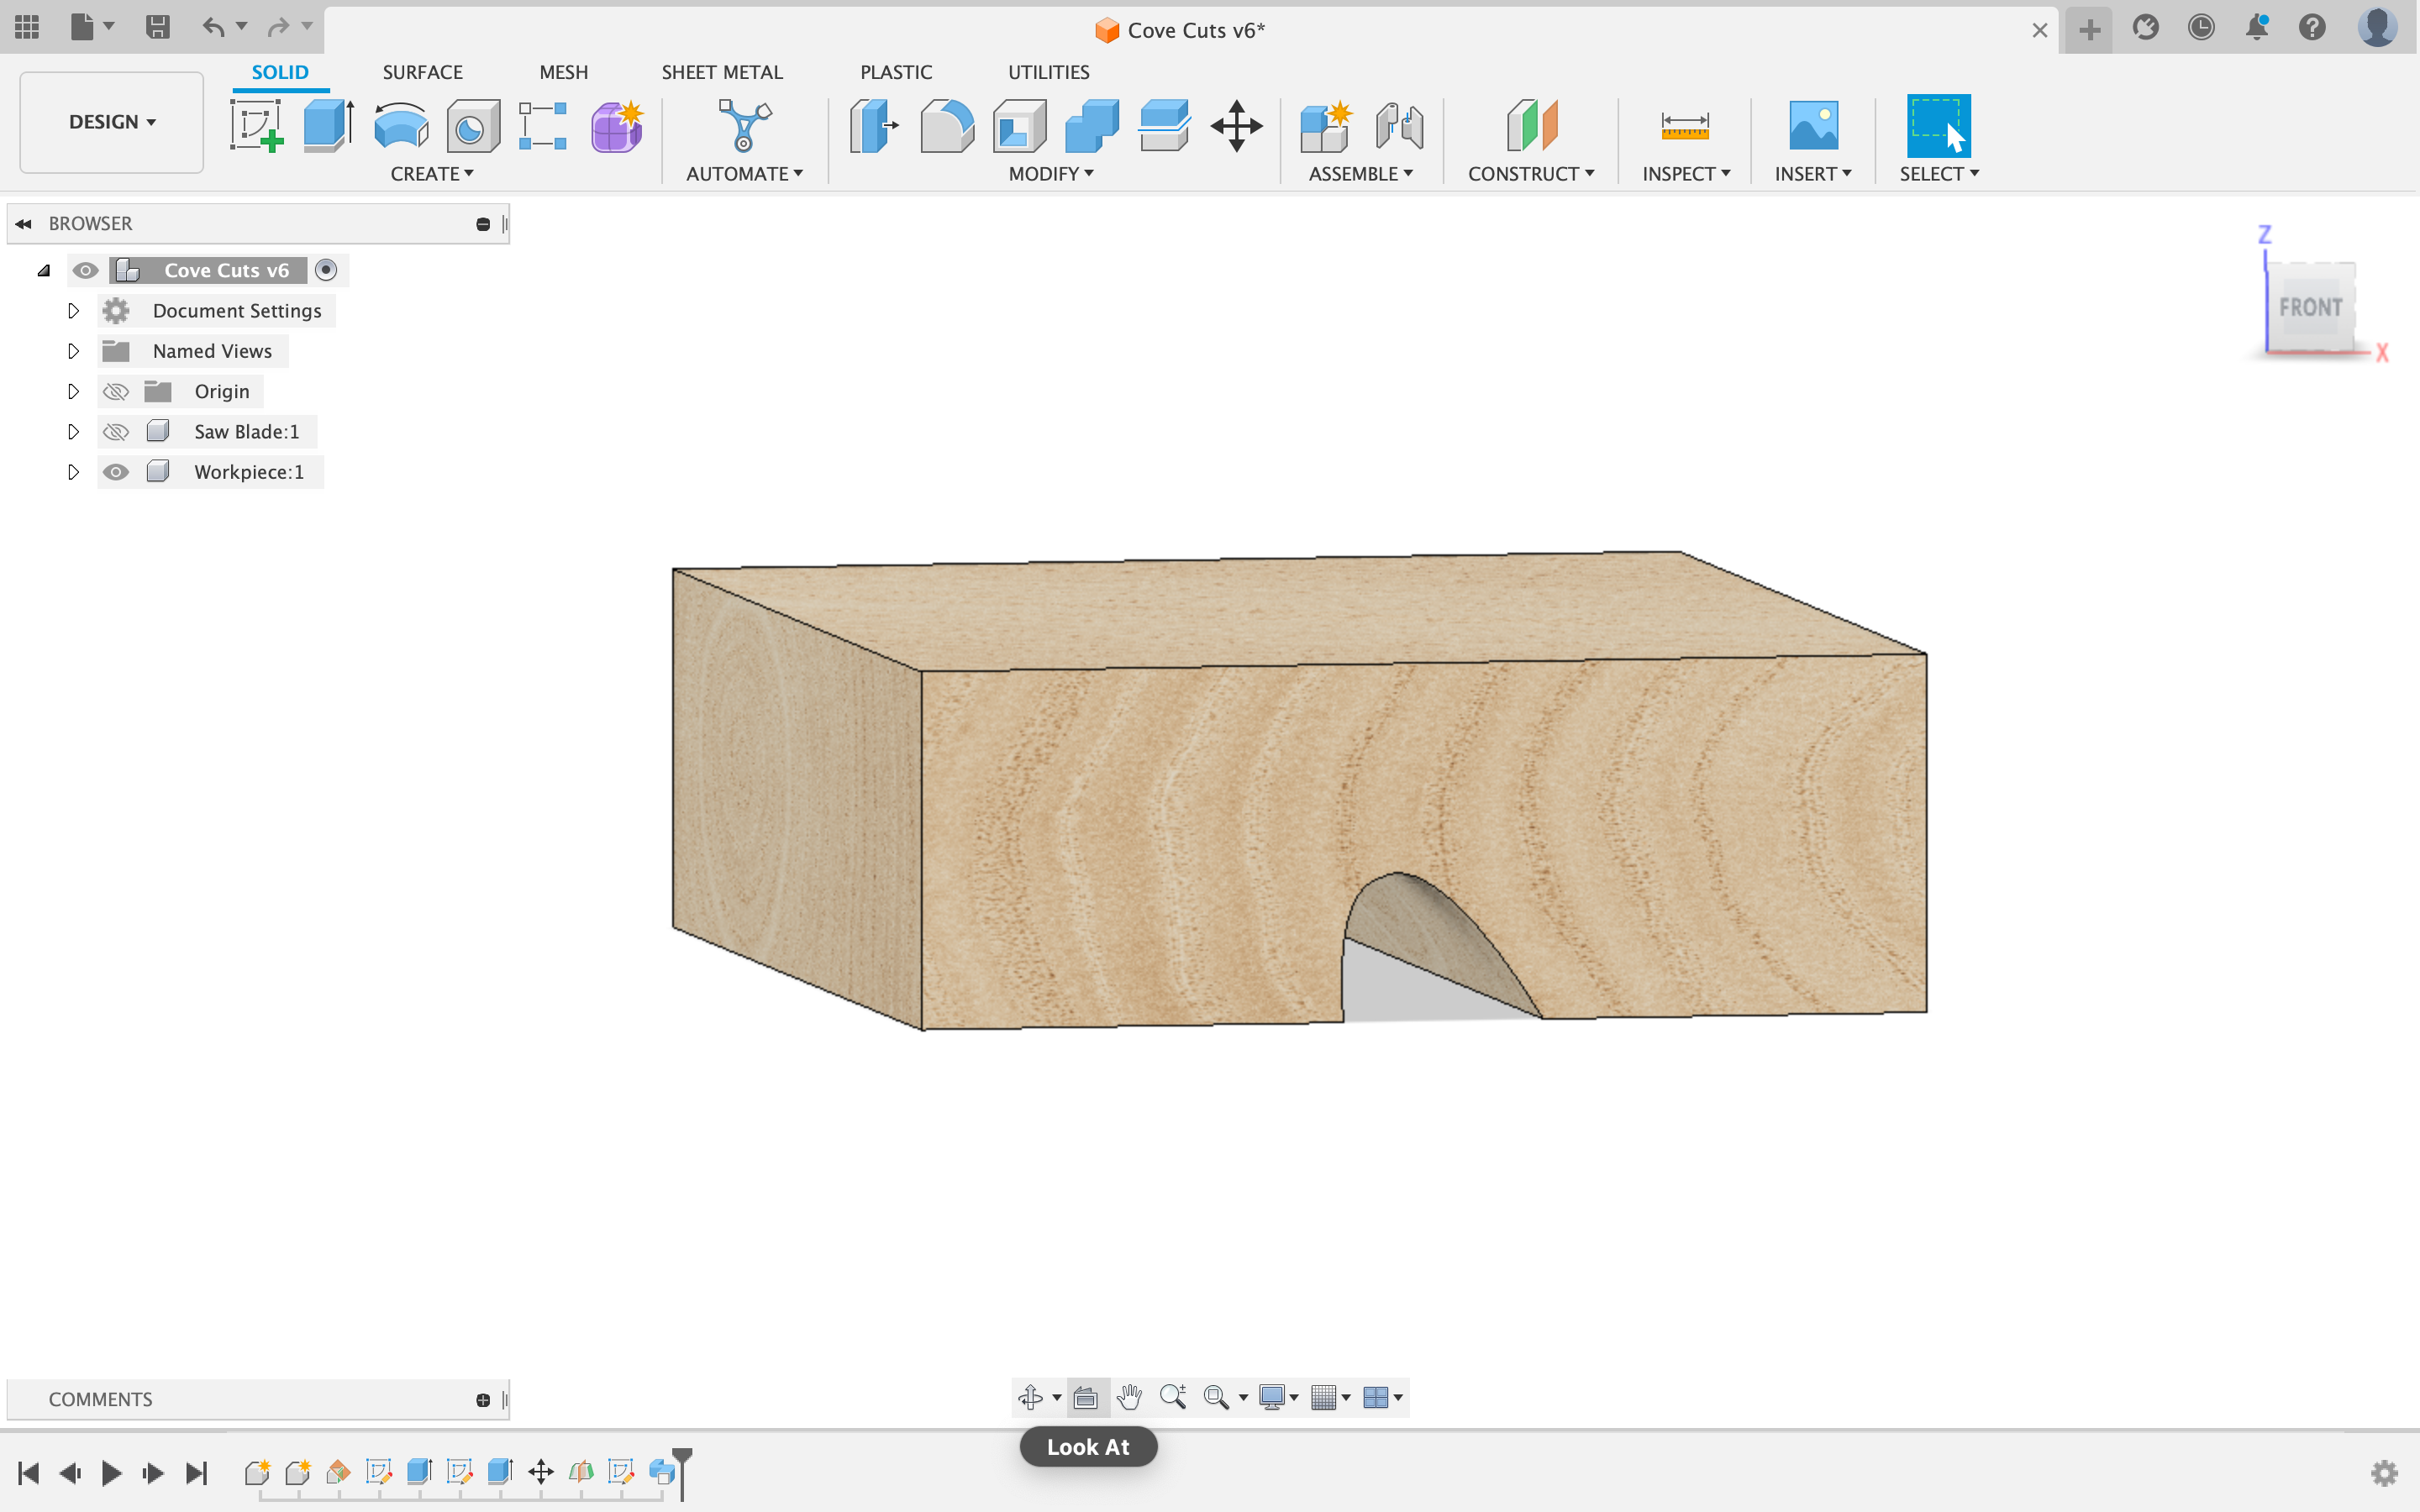This screenshot has height=1512, width=2420.
Task: Hide the Workpiece:1 component
Action: pos(116,472)
